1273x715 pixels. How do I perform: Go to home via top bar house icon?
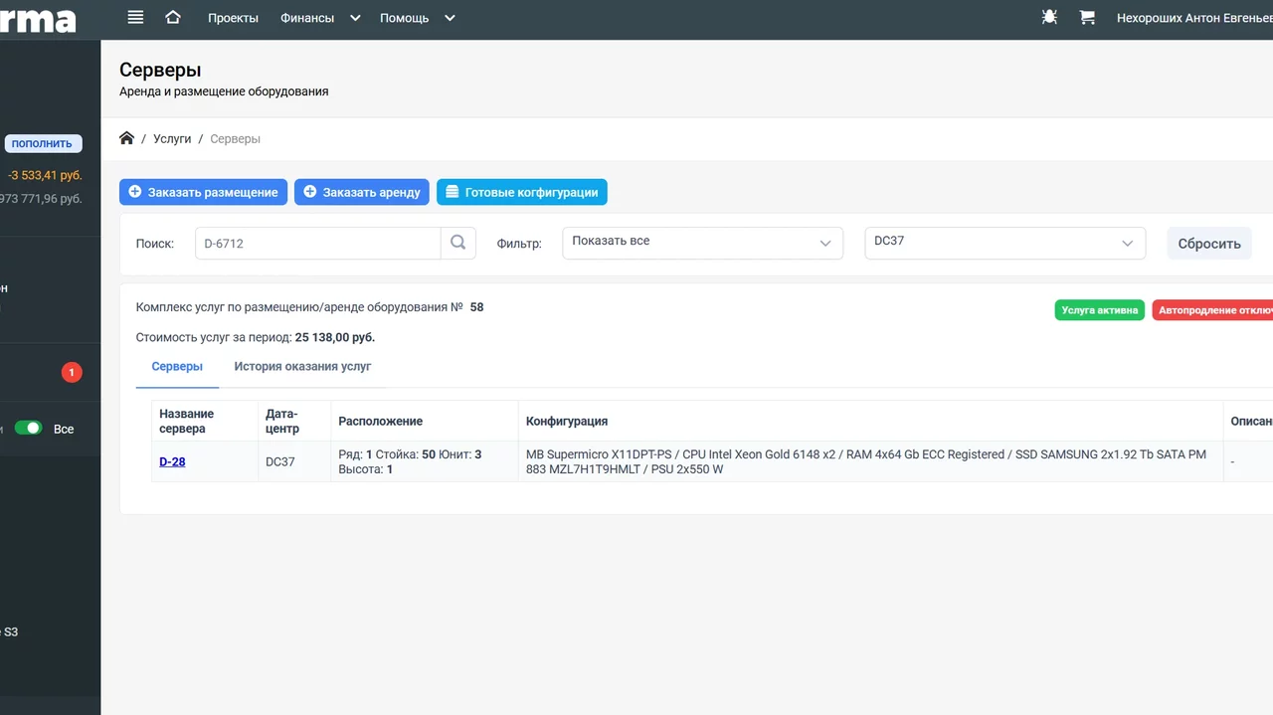(173, 18)
